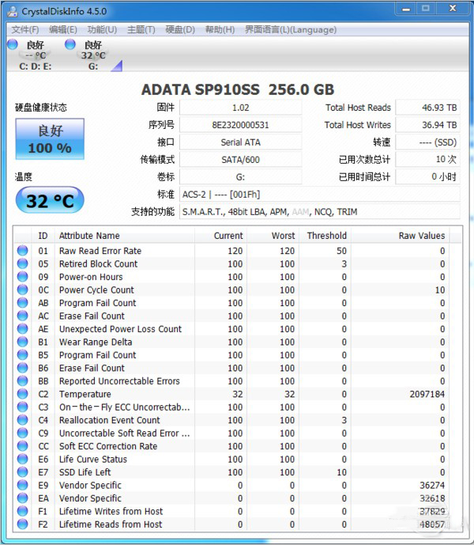Select Raw Read Error Rate threshold 50

click(342, 251)
